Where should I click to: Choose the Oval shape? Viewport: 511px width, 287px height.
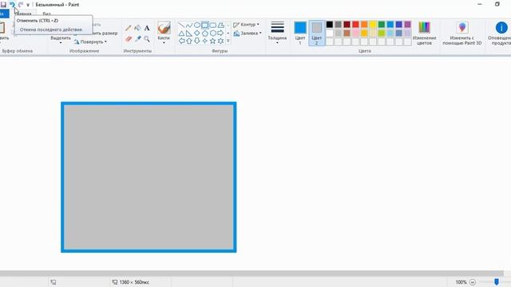pos(197,25)
